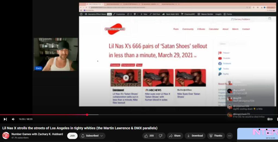Viewport: 278px width, 142px height.
Task: Click the Join membership button
Action: 72,136
